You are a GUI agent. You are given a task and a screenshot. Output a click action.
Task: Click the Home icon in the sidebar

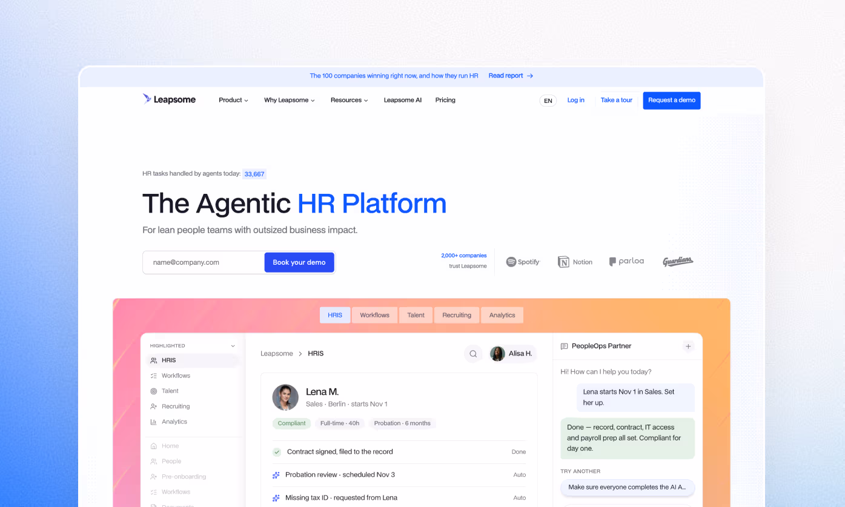click(154, 446)
